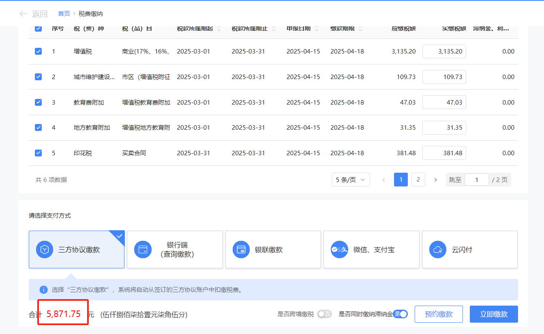
Task: Go to page 2 of the table
Action: point(418,180)
